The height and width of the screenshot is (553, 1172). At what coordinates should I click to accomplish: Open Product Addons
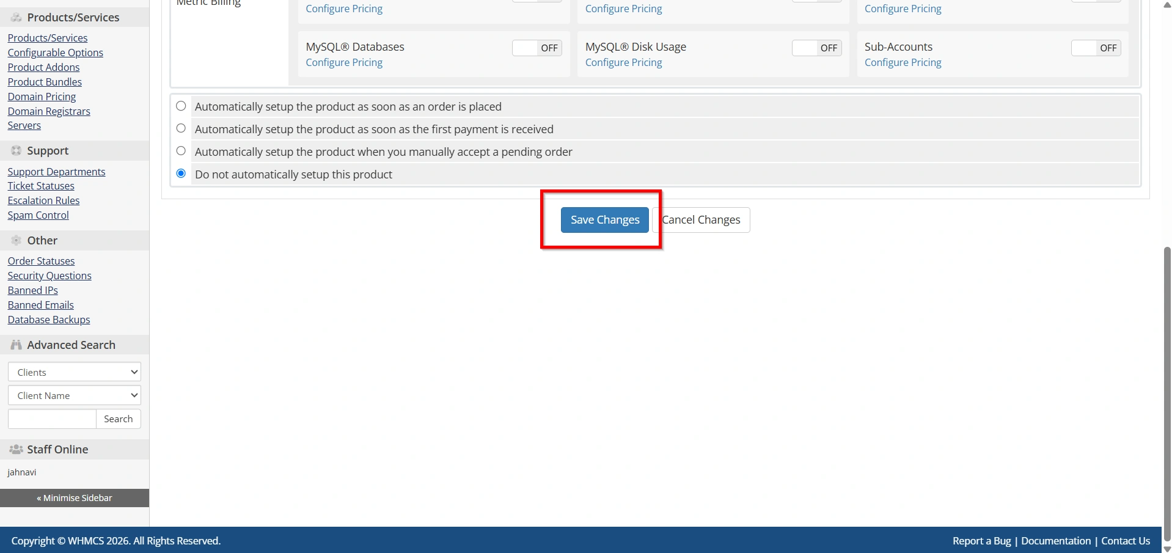43,67
